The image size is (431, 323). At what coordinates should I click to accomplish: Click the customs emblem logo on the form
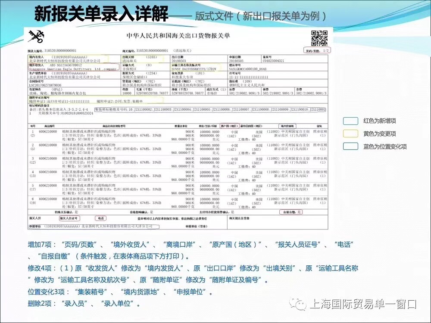(35, 37)
